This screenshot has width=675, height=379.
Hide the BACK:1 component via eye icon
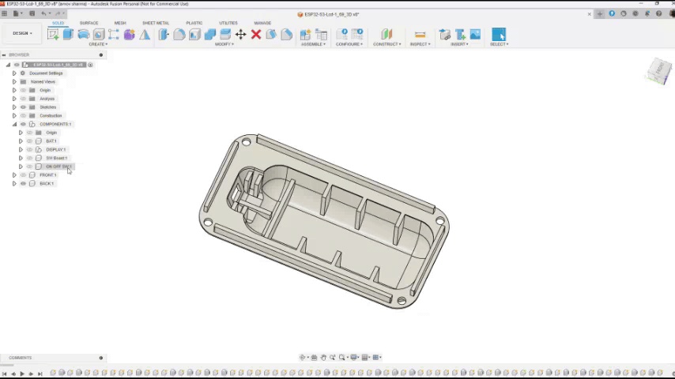tap(23, 184)
